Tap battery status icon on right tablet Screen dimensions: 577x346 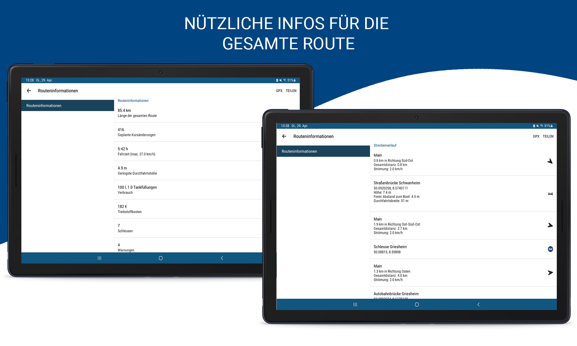point(552,126)
